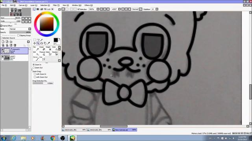
Task: Create a new linework layer
Action: point(7,42)
